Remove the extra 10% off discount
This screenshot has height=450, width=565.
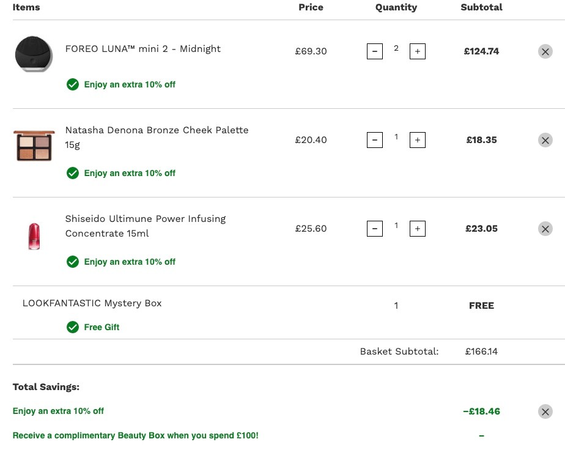pos(545,411)
